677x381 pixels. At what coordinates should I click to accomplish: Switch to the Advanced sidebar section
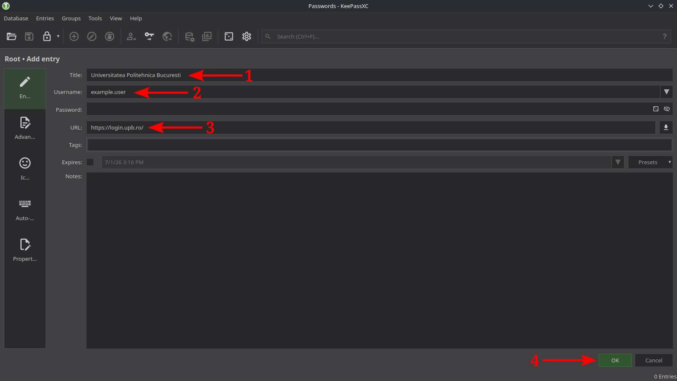[x=25, y=129]
